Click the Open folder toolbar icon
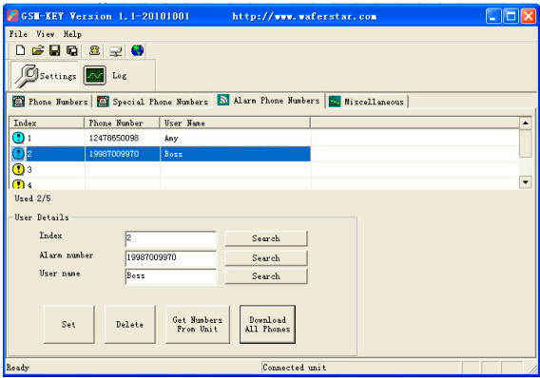 [37, 50]
